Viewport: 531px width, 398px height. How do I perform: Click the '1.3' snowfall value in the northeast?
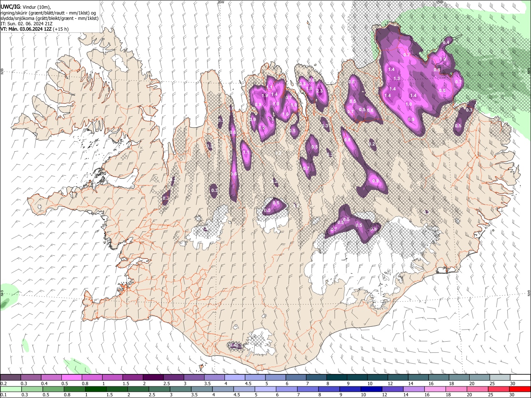[x=397, y=79]
